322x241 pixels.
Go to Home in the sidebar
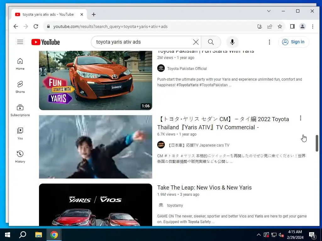pyautogui.click(x=20, y=64)
